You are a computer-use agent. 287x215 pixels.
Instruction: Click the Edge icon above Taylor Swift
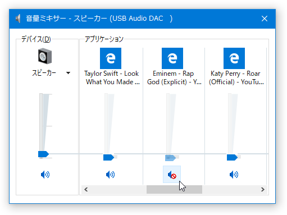(111, 58)
